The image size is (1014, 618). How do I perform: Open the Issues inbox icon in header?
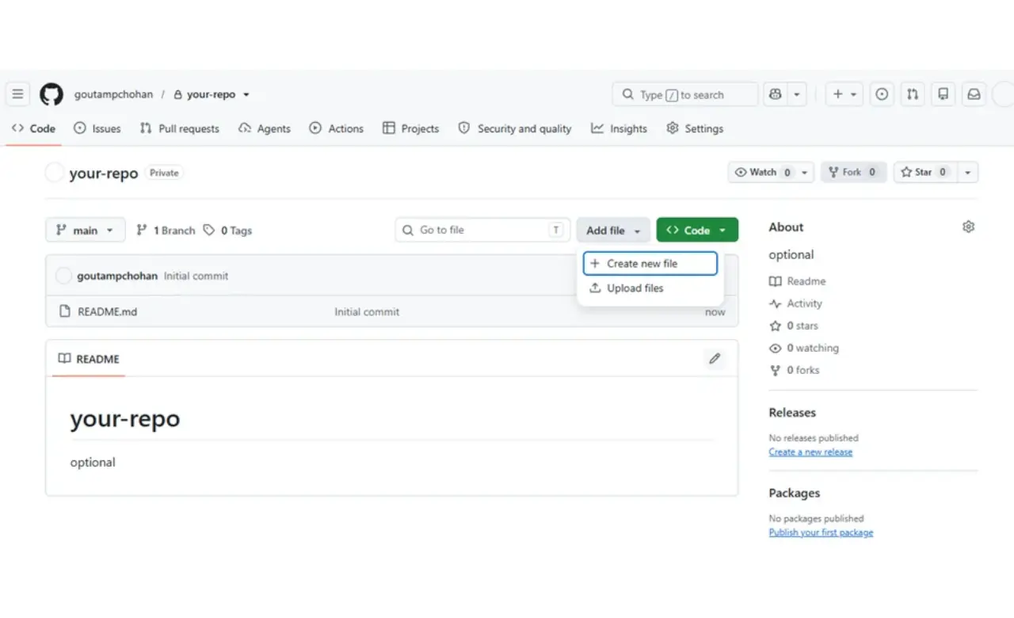coord(882,94)
